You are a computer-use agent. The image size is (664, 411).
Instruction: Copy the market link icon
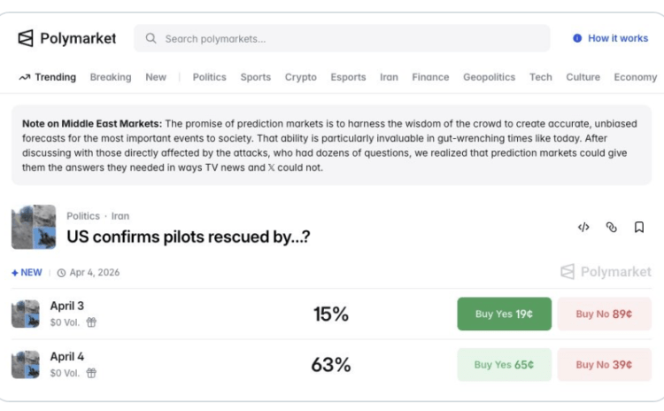[611, 228]
